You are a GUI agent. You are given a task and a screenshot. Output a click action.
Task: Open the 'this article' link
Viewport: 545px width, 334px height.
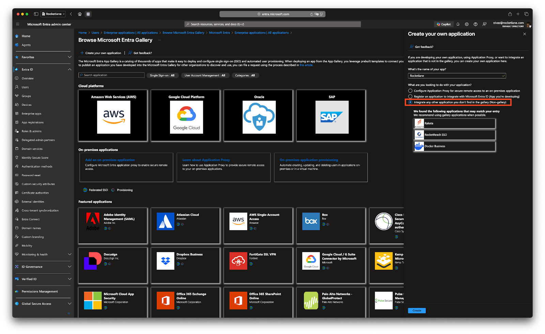tap(306, 65)
